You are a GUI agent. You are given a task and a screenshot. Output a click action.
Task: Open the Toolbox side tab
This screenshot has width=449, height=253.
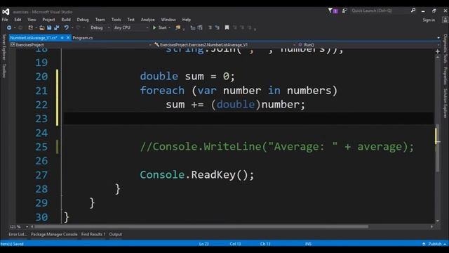[x=4, y=70]
